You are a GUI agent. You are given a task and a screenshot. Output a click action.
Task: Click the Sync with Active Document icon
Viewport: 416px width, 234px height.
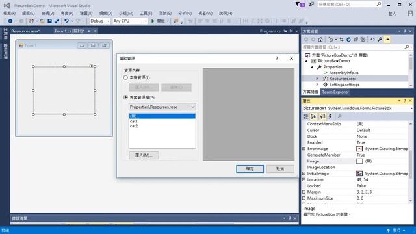341,40
